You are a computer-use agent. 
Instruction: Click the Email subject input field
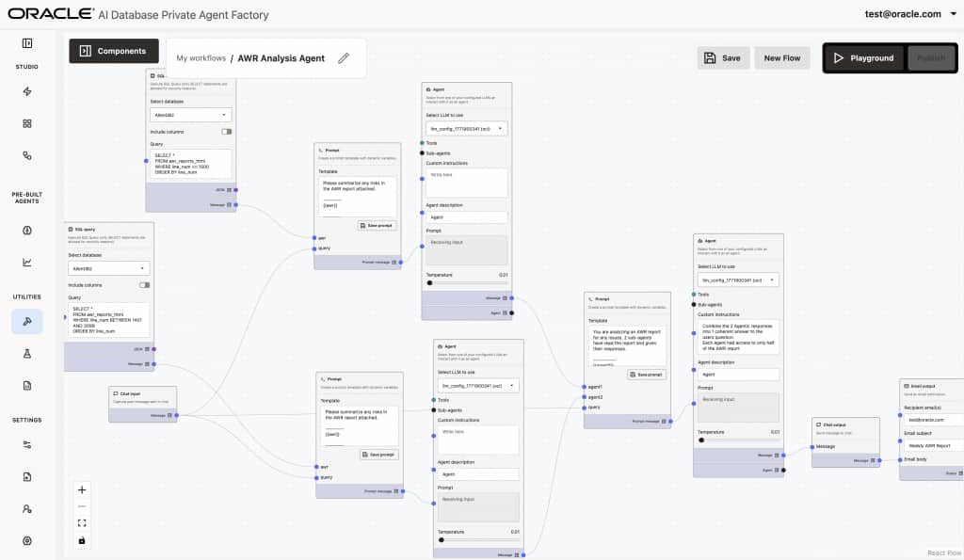coord(932,445)
